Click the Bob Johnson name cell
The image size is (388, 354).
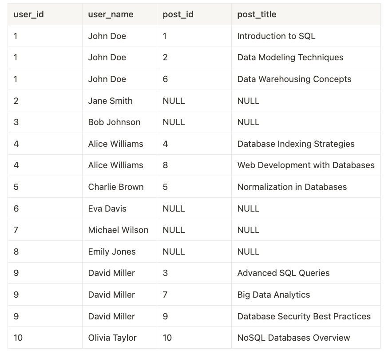pos(114,122)
